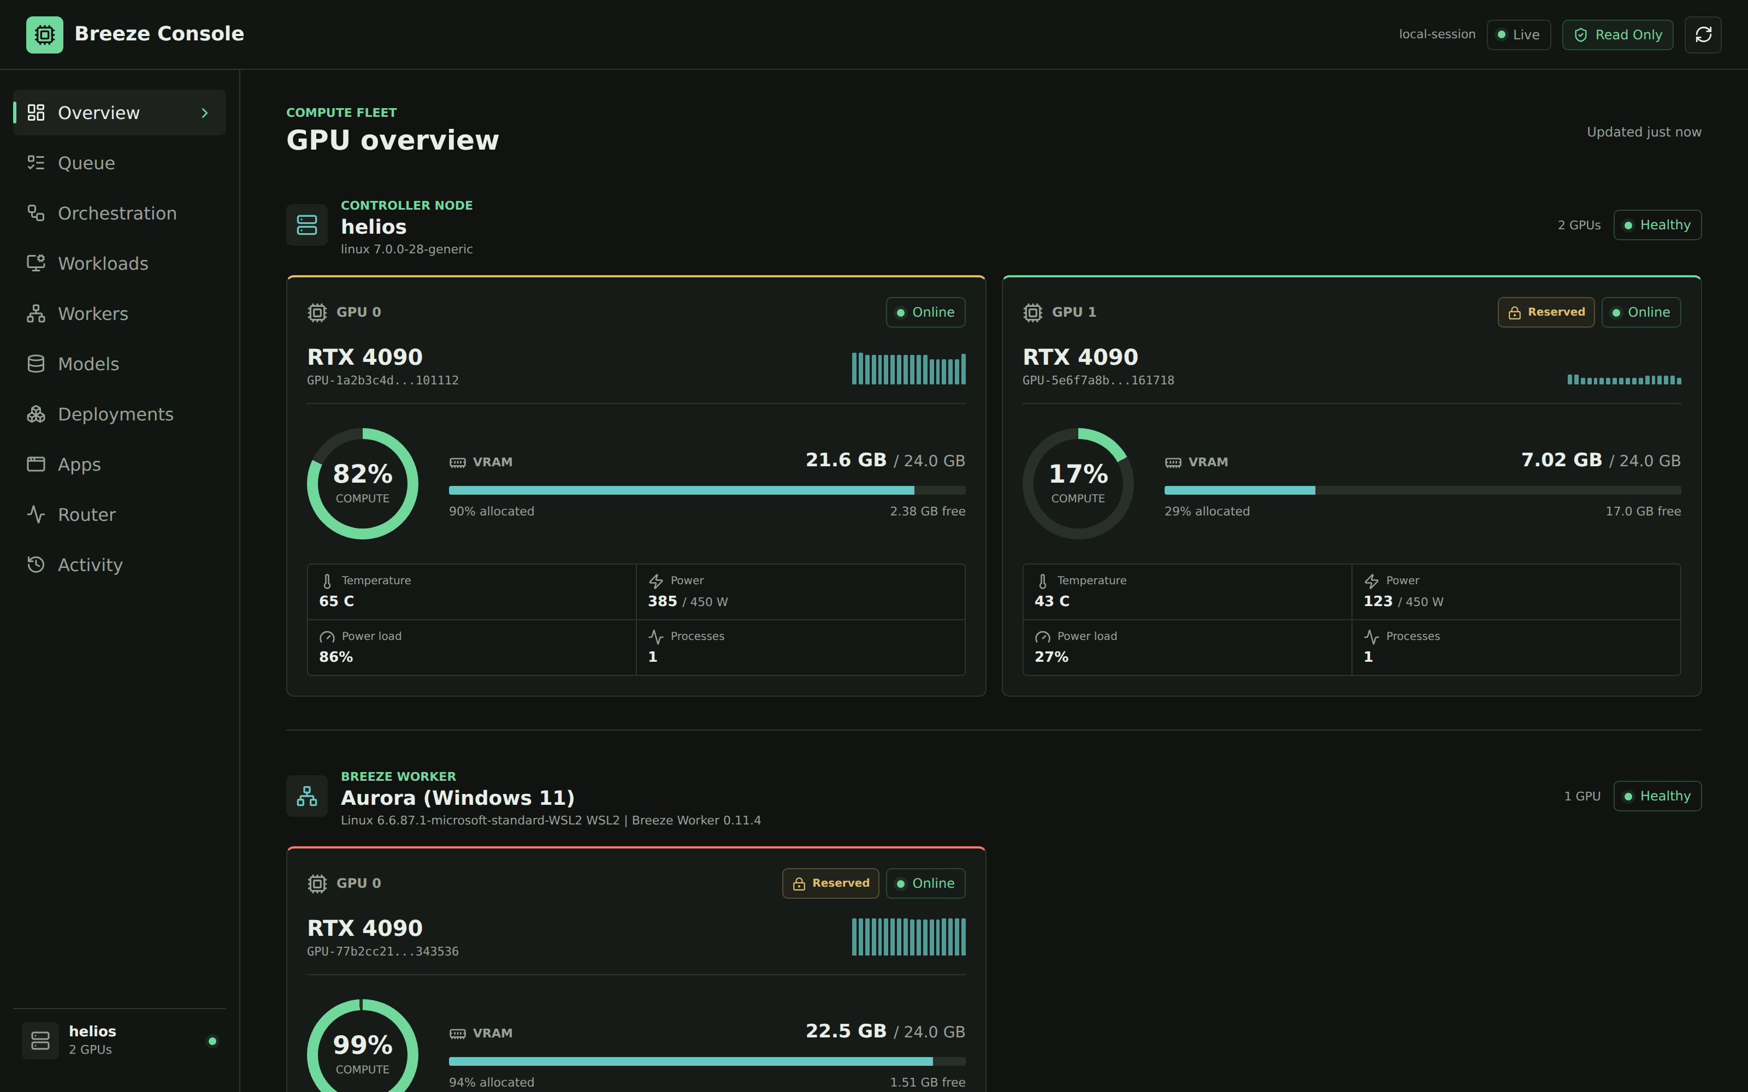The width and height of the screenshot is (1748, 1092).
Task: Click the Workloads monitor icon in sidebar
Action: click(36, 263)
